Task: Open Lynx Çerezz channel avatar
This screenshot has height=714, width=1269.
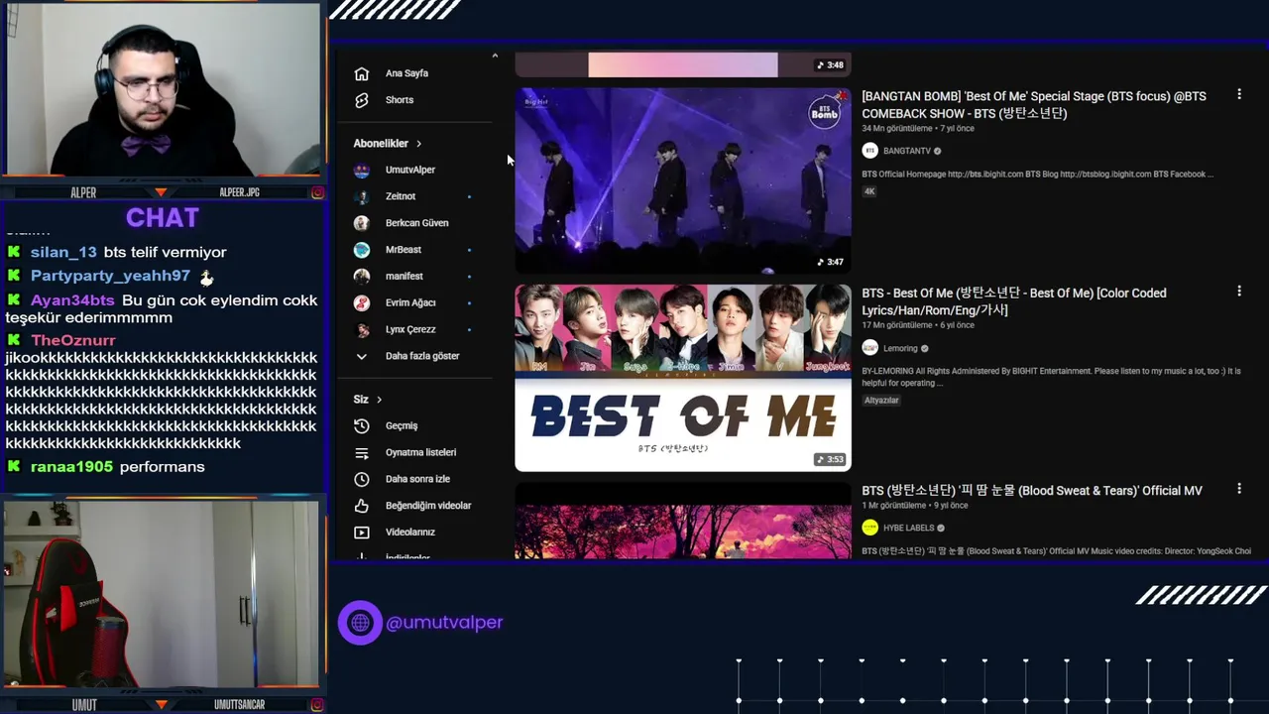Action: click(x=362, y=329)
